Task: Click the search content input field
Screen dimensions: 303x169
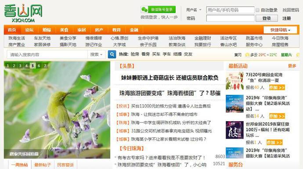Action: 47,55
